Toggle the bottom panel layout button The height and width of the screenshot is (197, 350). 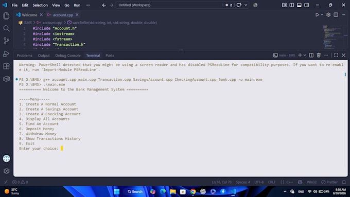point(299,5)
